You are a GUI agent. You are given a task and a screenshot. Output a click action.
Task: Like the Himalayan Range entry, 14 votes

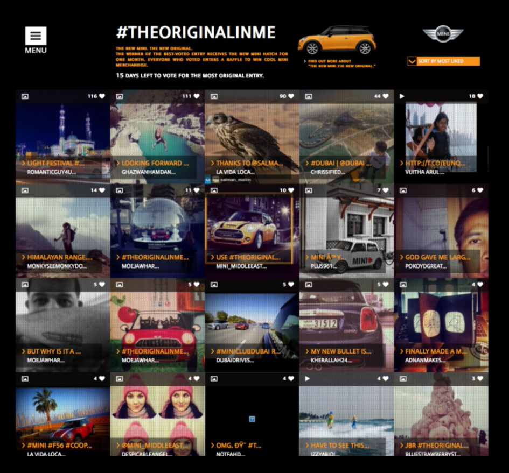pos(102,190)
